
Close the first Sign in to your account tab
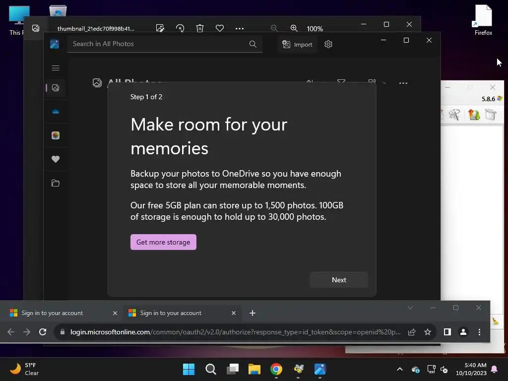coord(115,313)
